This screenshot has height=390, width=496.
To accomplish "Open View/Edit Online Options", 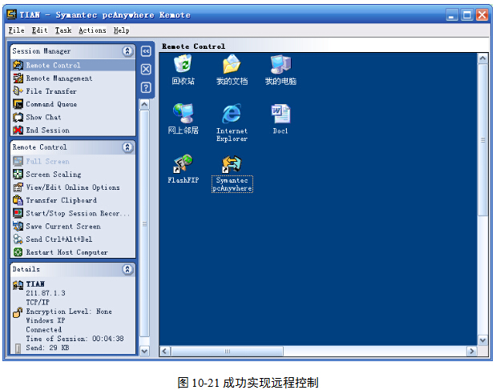I will point(73,187).
